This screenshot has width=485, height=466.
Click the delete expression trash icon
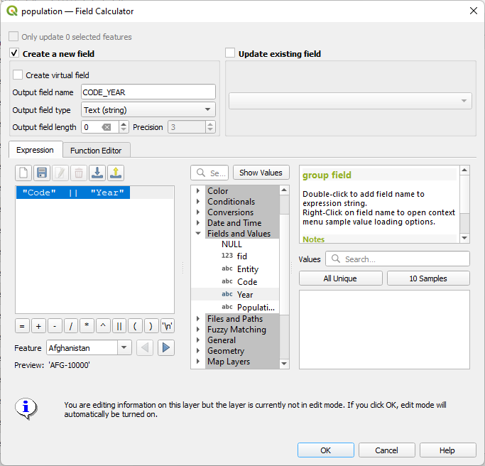point(79,173)
